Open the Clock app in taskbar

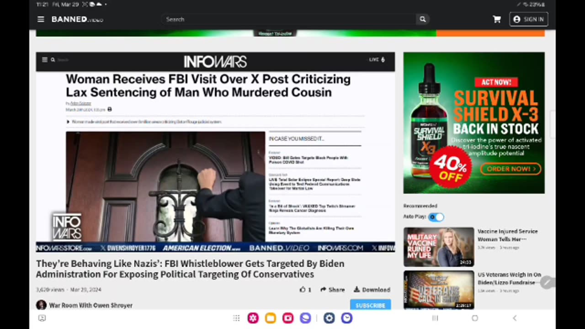(x=347, y=318)
